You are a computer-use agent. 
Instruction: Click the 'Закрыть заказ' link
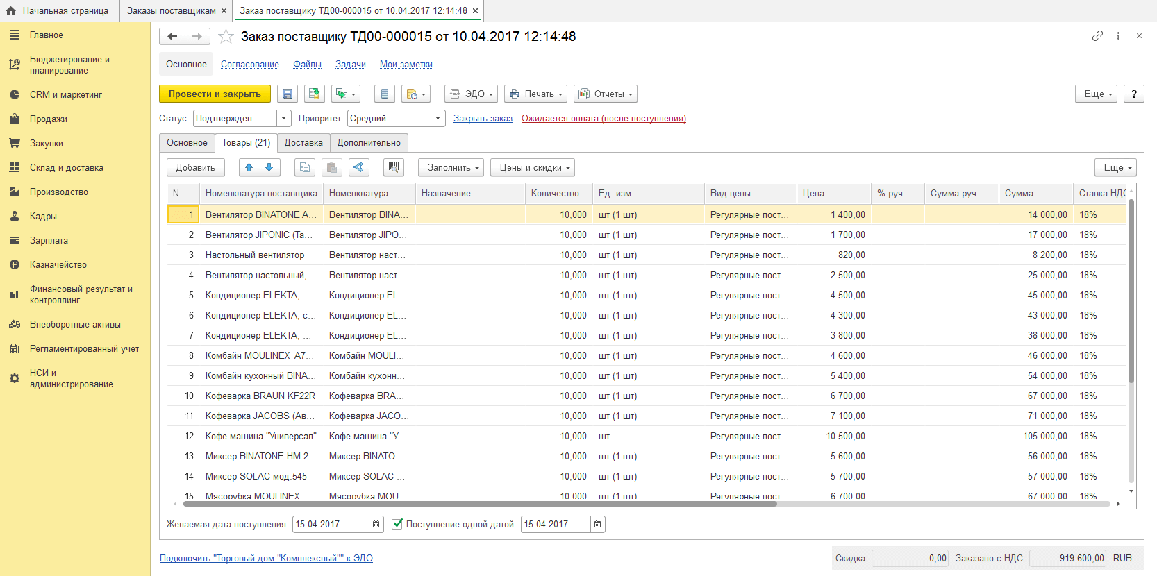point(483,119)
